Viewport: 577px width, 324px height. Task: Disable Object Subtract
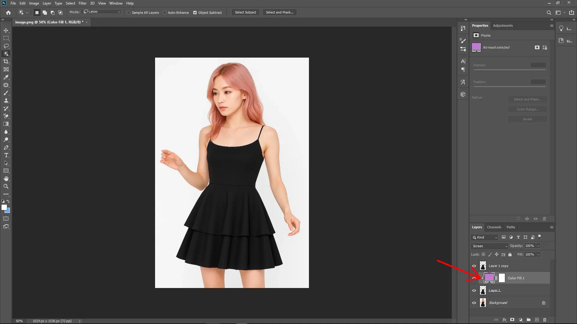point(195,13)
